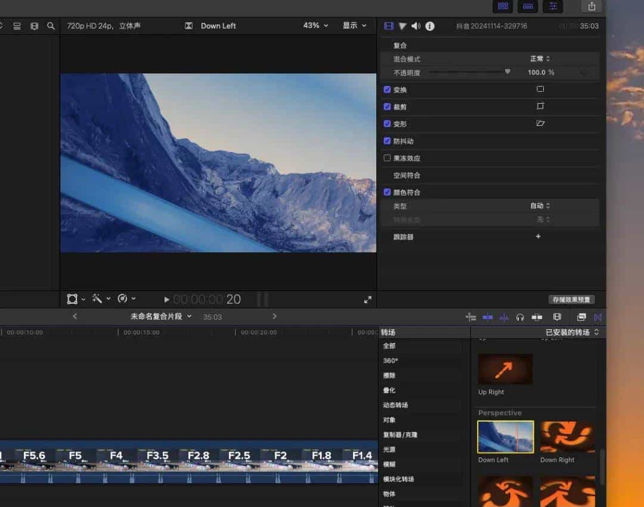The image size is (644, 507).
Task: Uncheck the 颜色符合 checkbox
Action: pyautogui.click(x=388, y=192)
